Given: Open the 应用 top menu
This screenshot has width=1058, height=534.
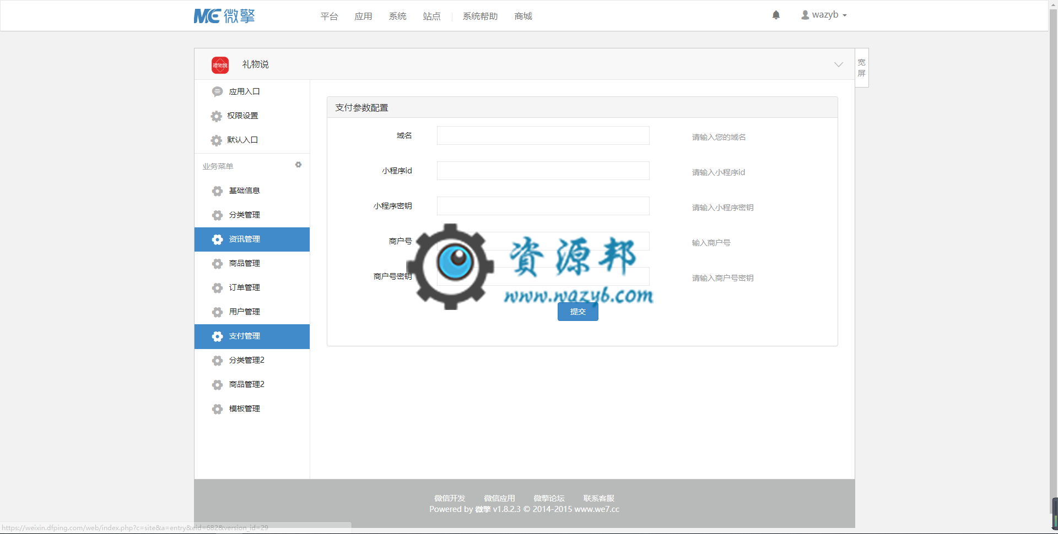Looking at the screenshot, I should click(363, 17).
